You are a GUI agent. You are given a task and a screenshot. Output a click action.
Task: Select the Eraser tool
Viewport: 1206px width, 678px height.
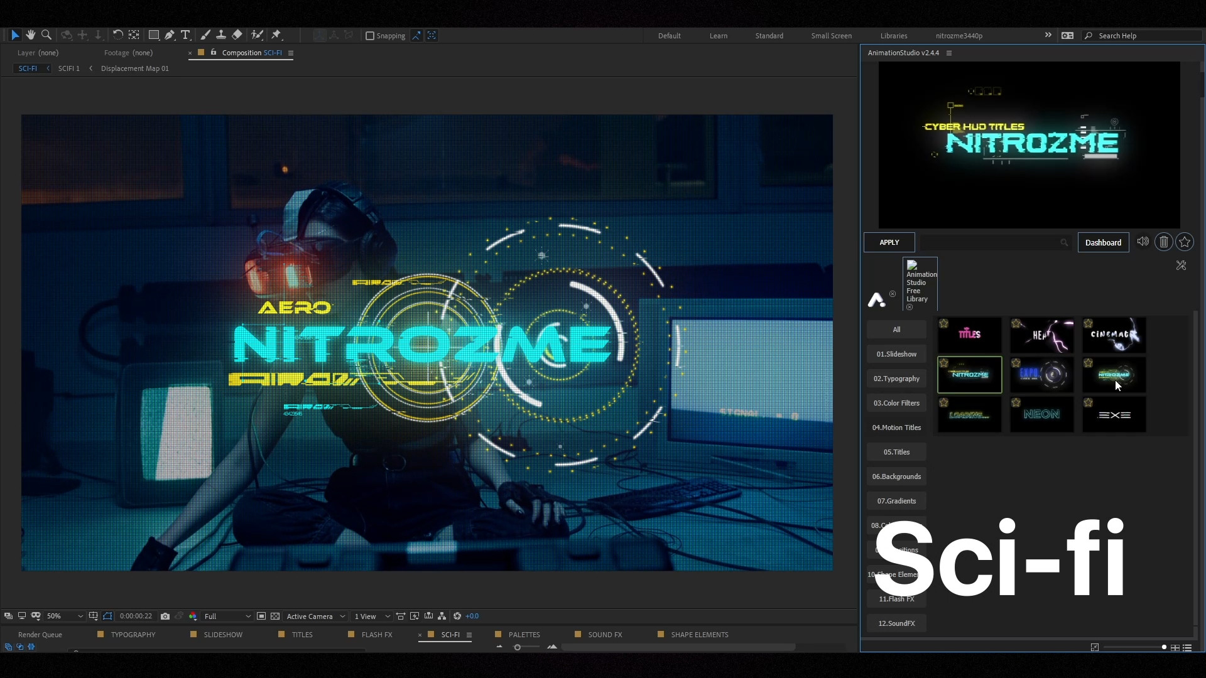(x=237, y=35)
